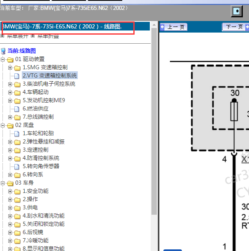The height and width of the screenshot is (251, 249).
Task: Select 2.VTG 变速箱控制系统 item
Action: [x=50, y=75]
